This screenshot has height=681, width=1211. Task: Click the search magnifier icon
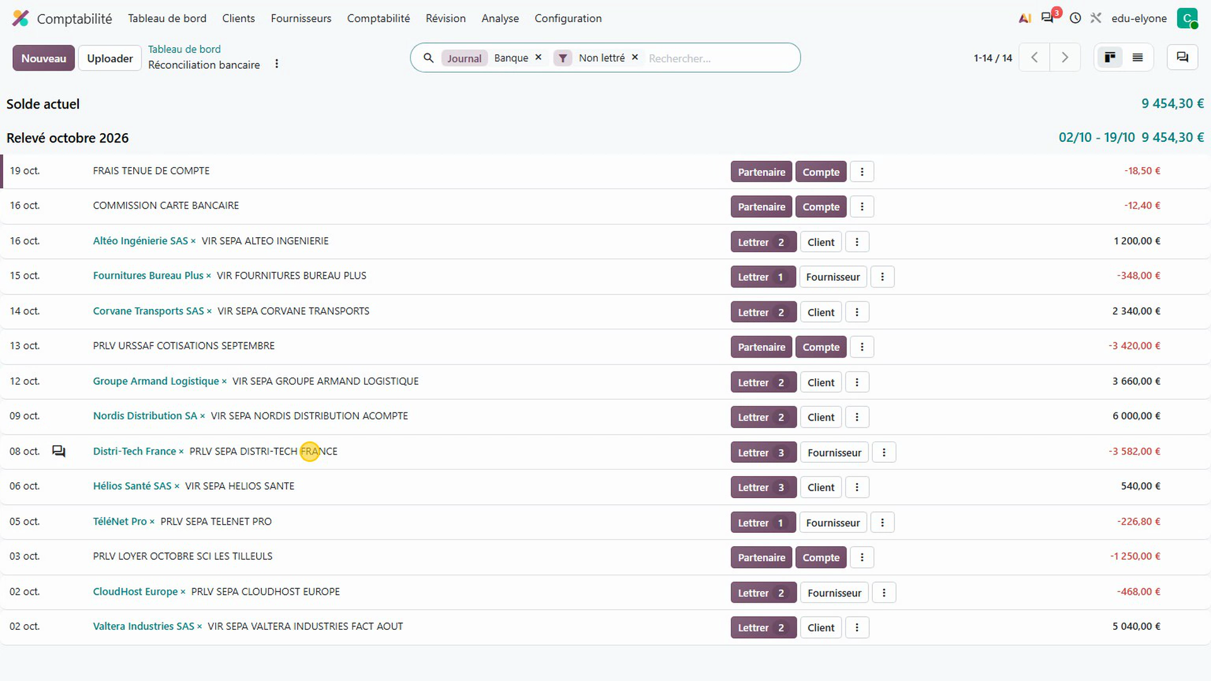428,58
